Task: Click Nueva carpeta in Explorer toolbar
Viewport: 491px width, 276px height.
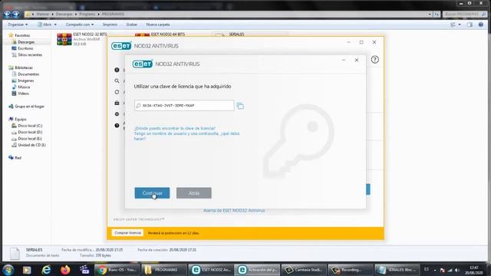Action: pos(158,25)
